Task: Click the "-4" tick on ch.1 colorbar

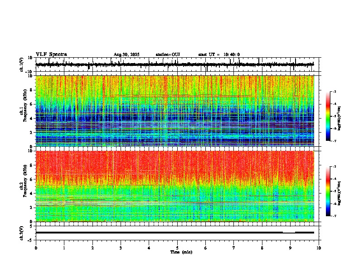Action: [x=334, y=104]
